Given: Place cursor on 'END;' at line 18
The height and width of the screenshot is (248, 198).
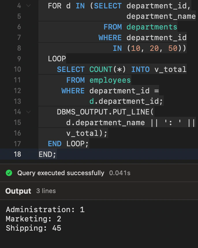Looking at the screenshot, I should click(47, 154).
